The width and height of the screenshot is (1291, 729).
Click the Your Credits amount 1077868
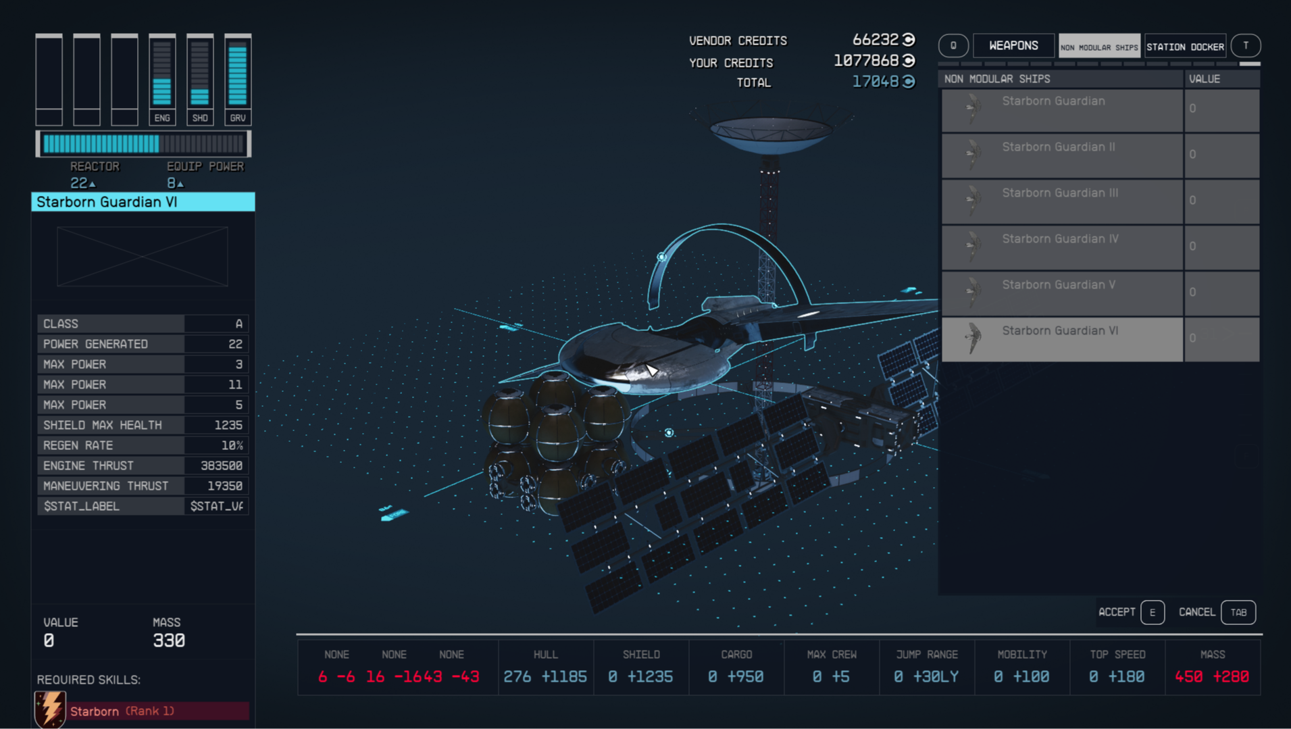click(866, 61)
